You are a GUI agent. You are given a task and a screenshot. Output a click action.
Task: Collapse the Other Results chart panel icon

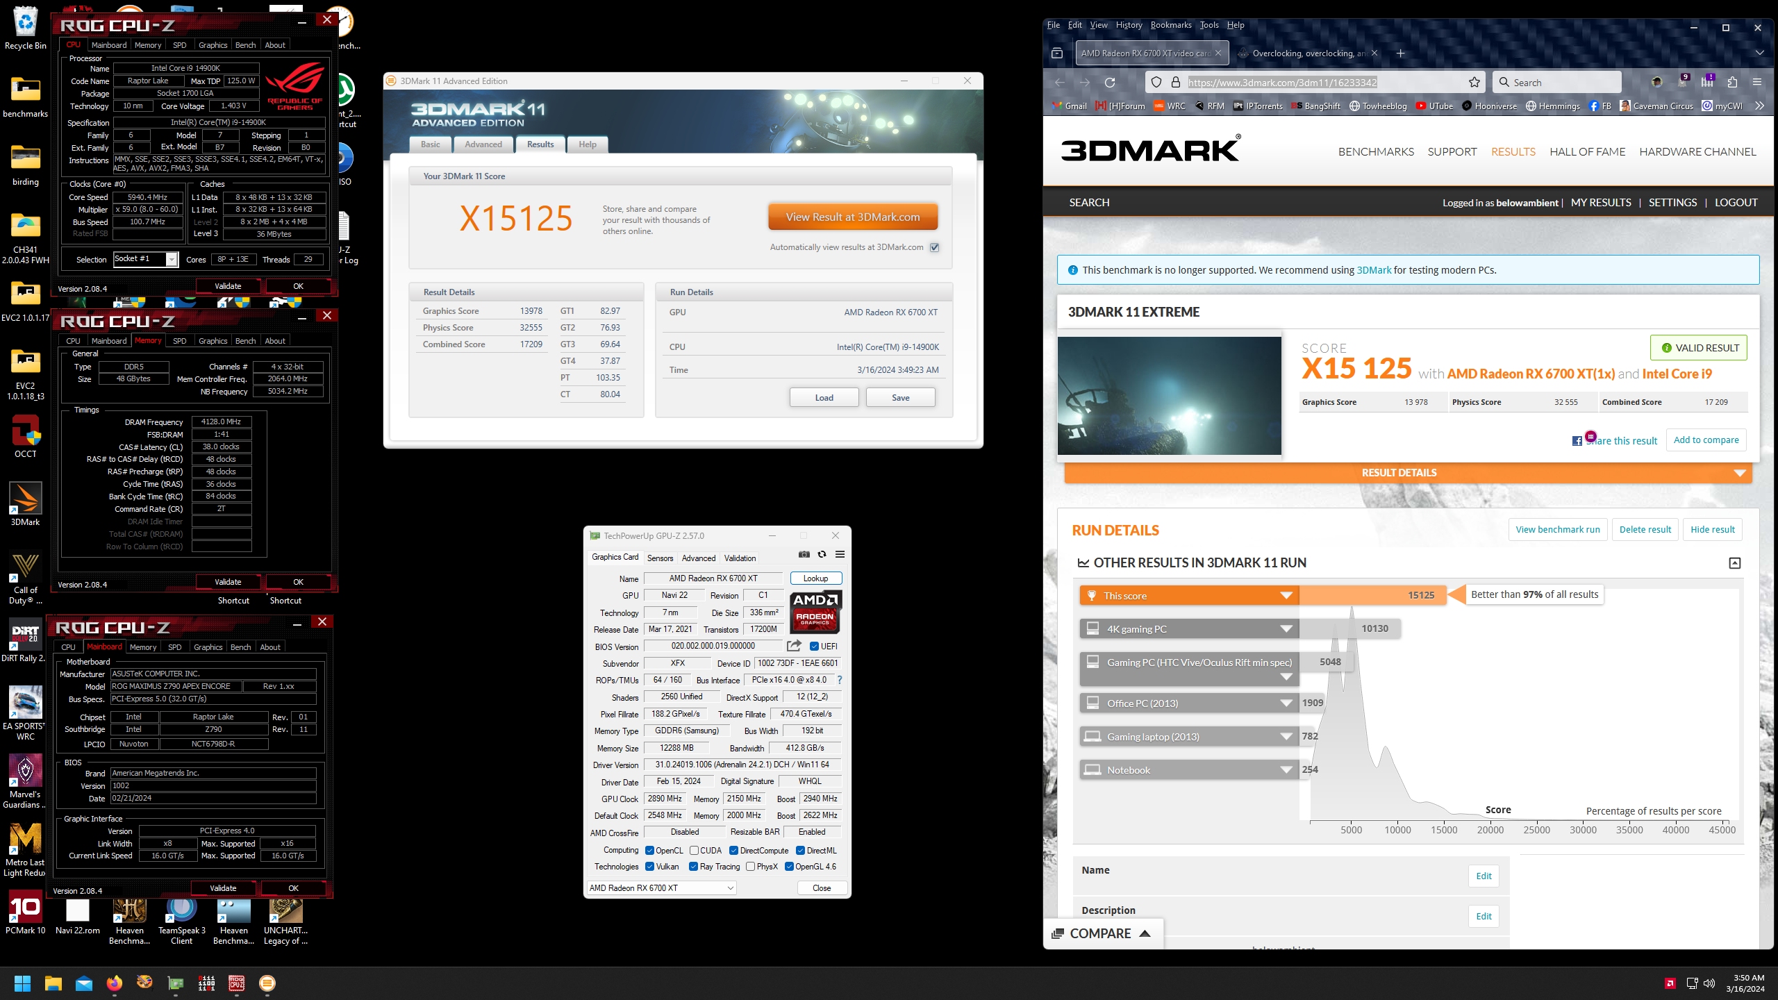(1734, 563)
